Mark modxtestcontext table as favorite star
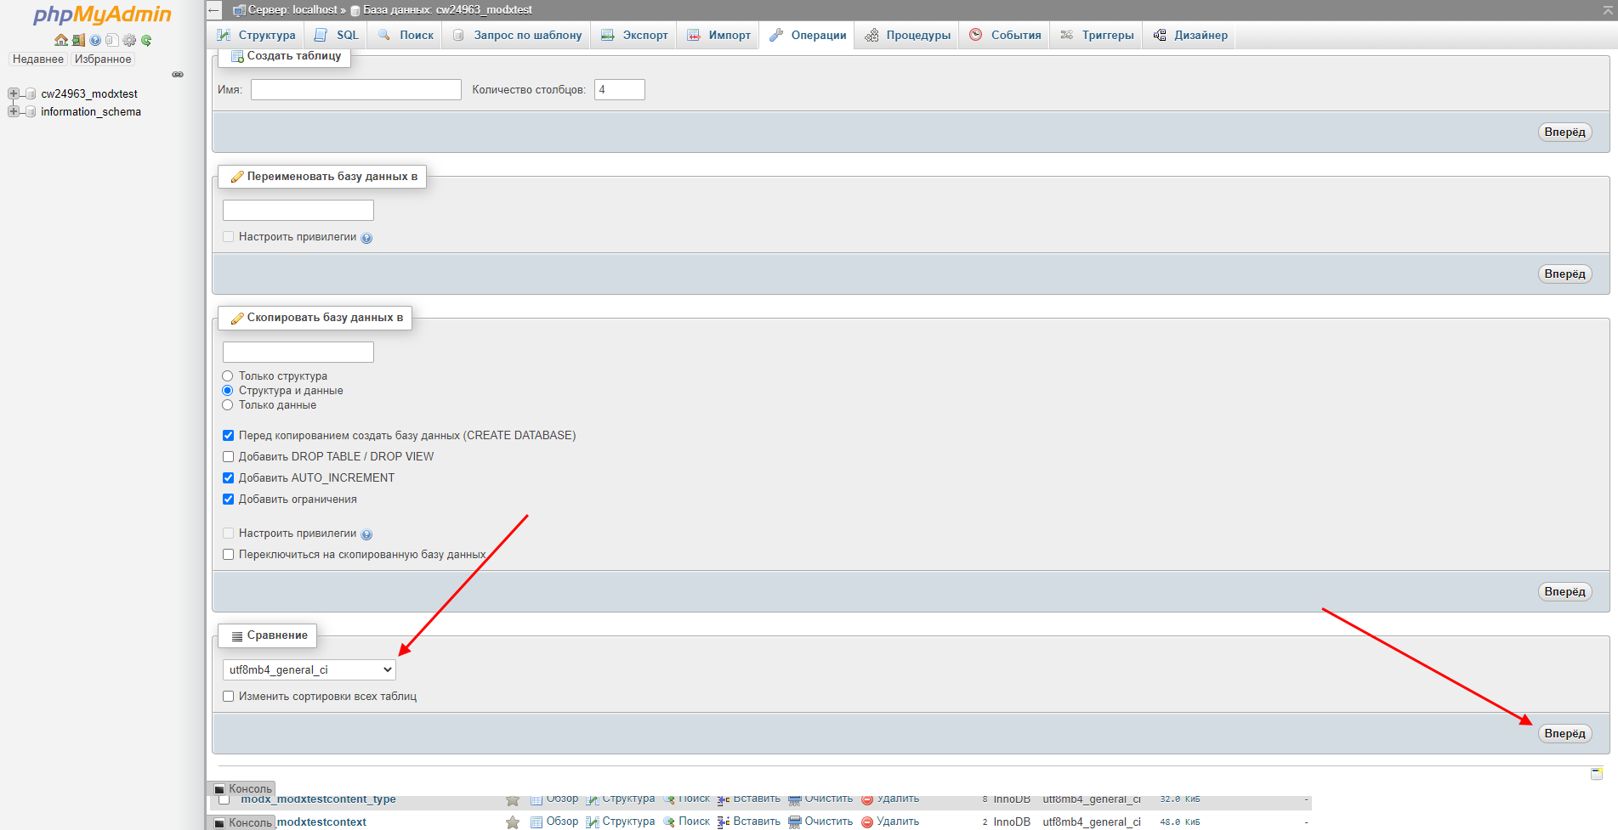 (512, 822)
